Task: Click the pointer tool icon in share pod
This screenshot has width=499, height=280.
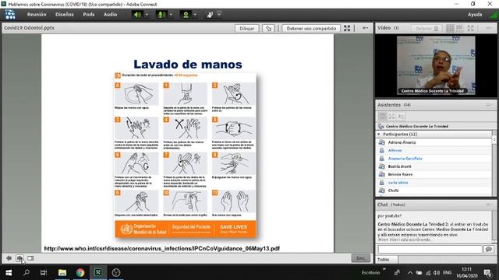Action: [x=268, y=28]
